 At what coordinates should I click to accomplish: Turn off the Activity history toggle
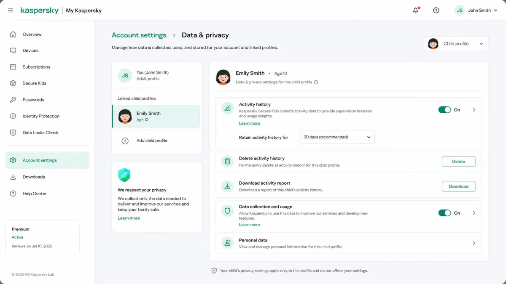point(444,110)
